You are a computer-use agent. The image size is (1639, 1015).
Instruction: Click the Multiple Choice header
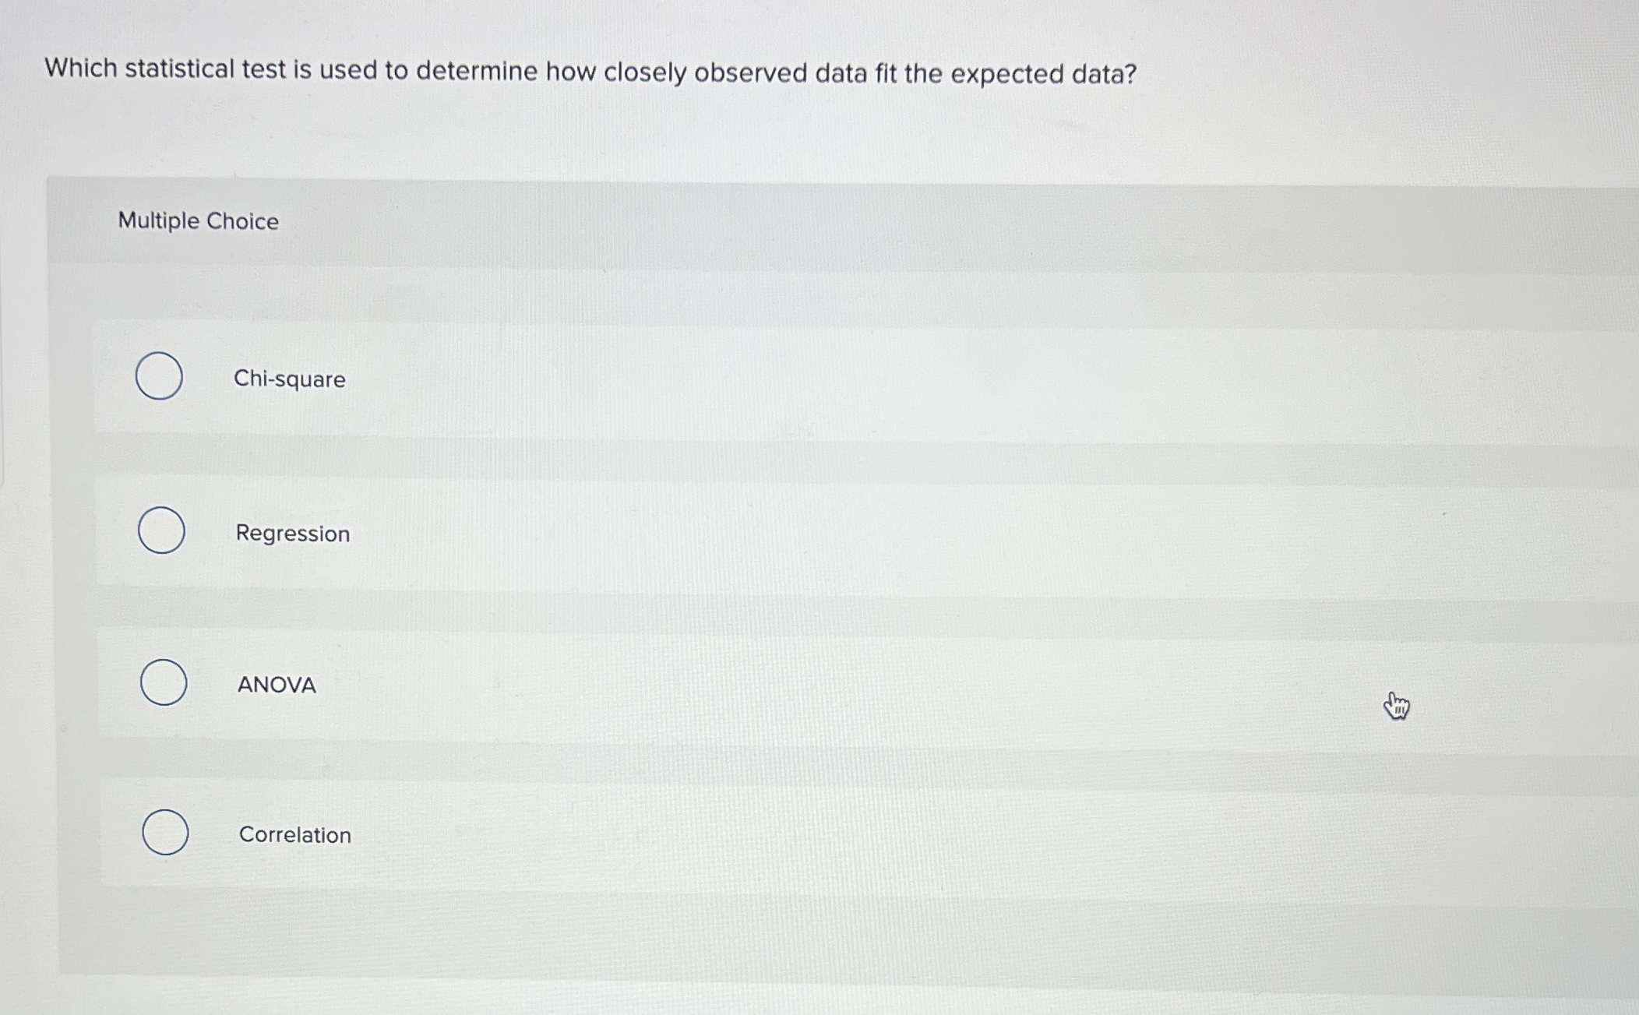[x=198, y=220]
